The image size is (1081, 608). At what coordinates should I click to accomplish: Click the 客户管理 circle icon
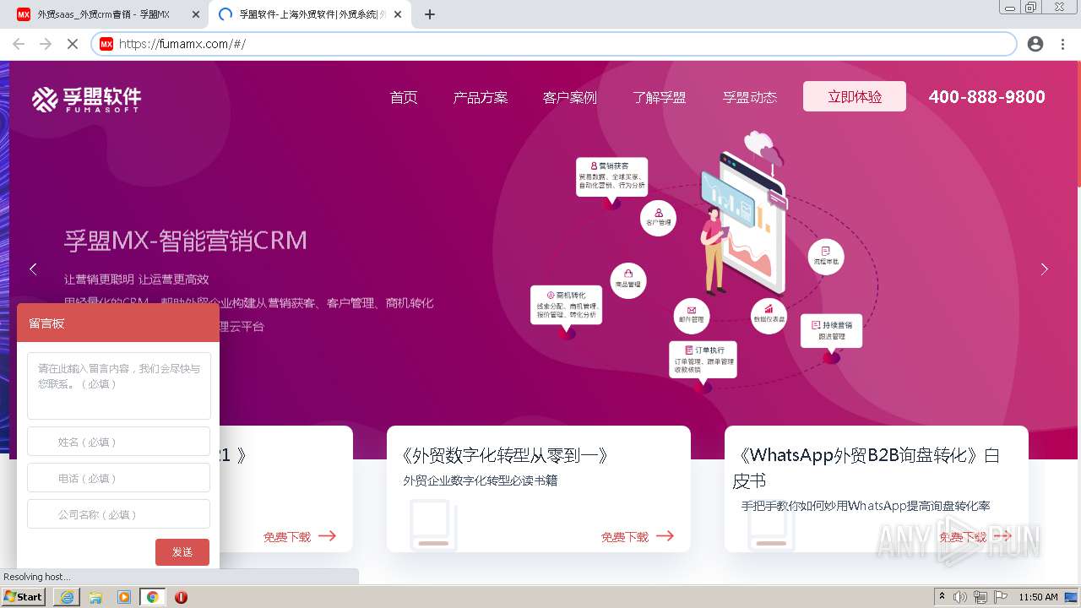(x=658, y=217)
